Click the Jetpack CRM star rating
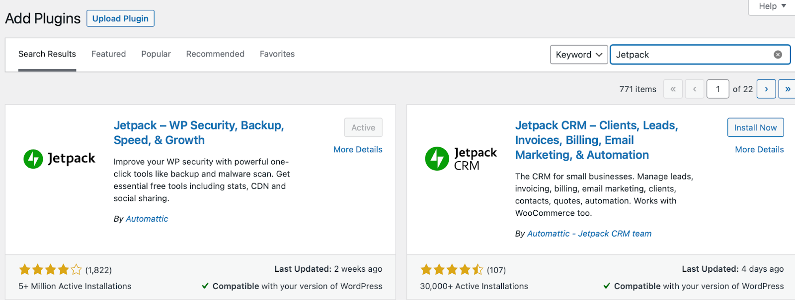This screenshot has height=300, width=795. click(x=452, y=270)
